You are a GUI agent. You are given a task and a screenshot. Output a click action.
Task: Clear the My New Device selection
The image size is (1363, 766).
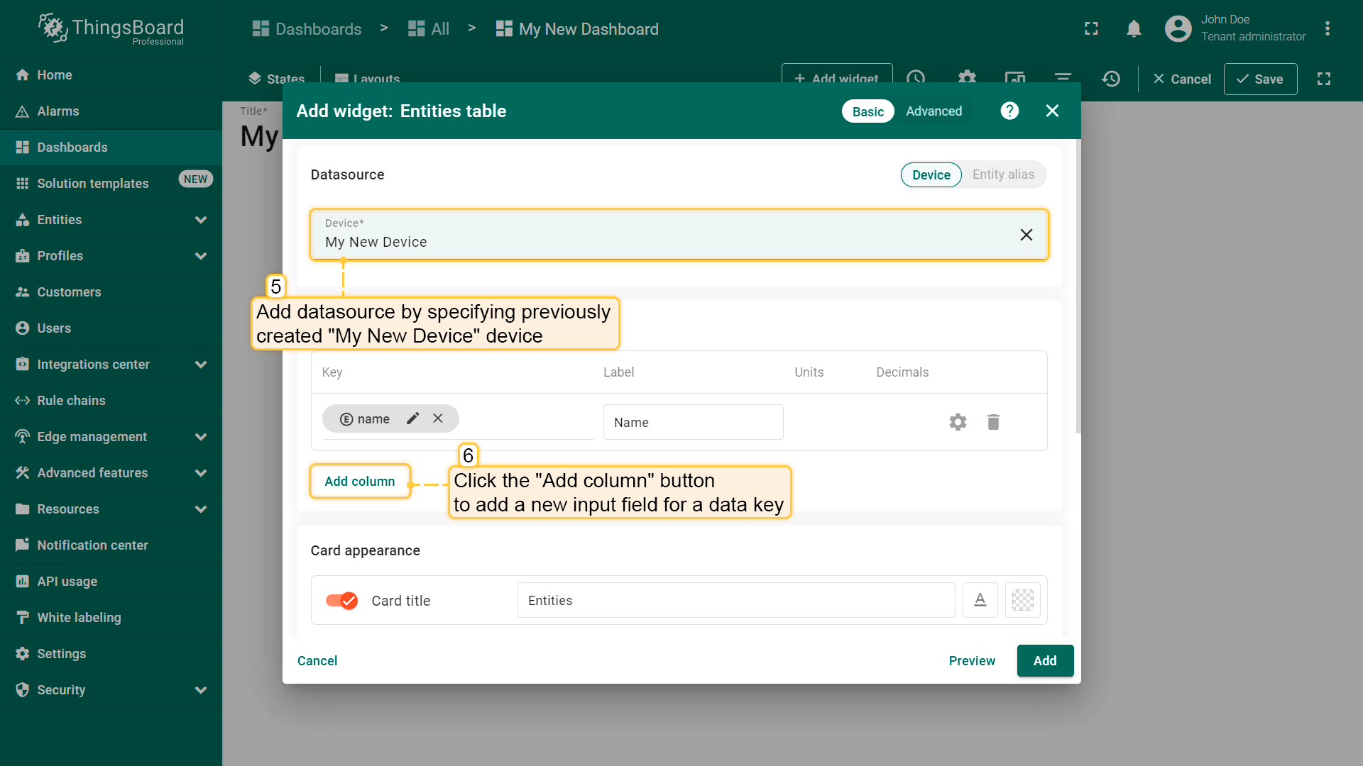(x=1026, y=235)
